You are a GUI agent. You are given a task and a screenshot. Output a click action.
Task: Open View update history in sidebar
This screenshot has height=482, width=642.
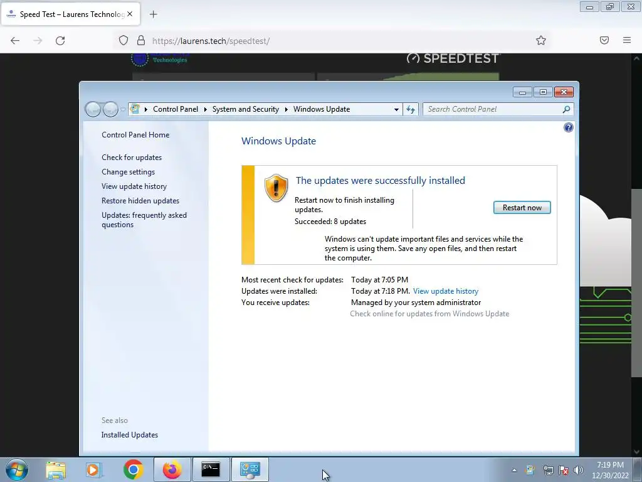click(134, 186)
